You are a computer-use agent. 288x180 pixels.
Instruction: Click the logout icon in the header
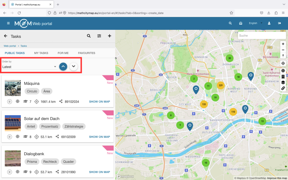tap(279, 23)
